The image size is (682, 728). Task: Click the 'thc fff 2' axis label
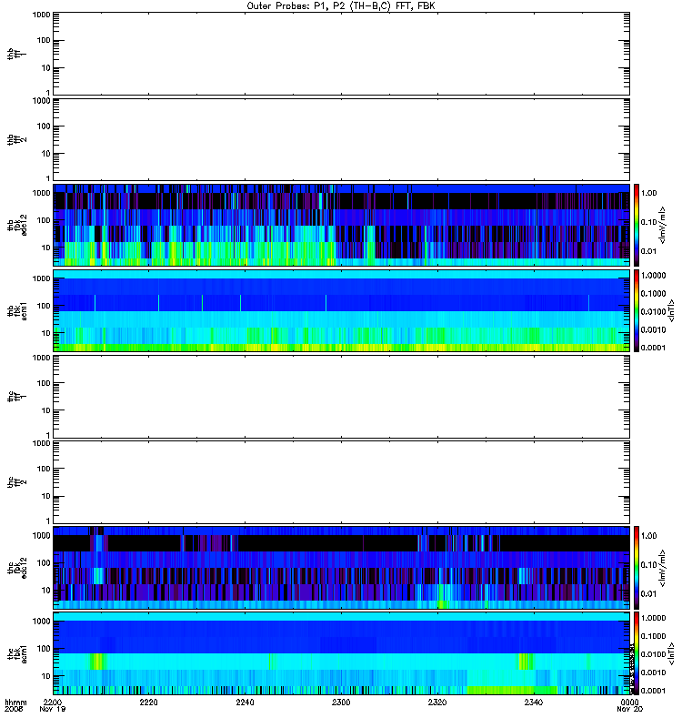[x=16, y=483]
